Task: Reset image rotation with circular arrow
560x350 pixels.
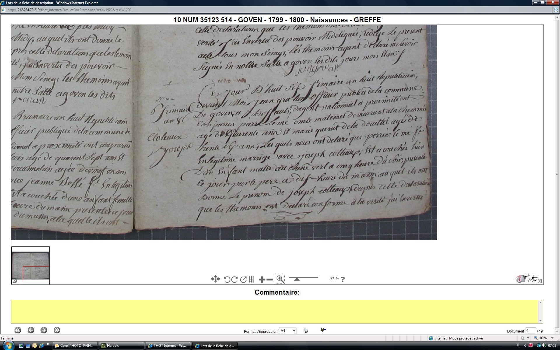Action: 243,279
